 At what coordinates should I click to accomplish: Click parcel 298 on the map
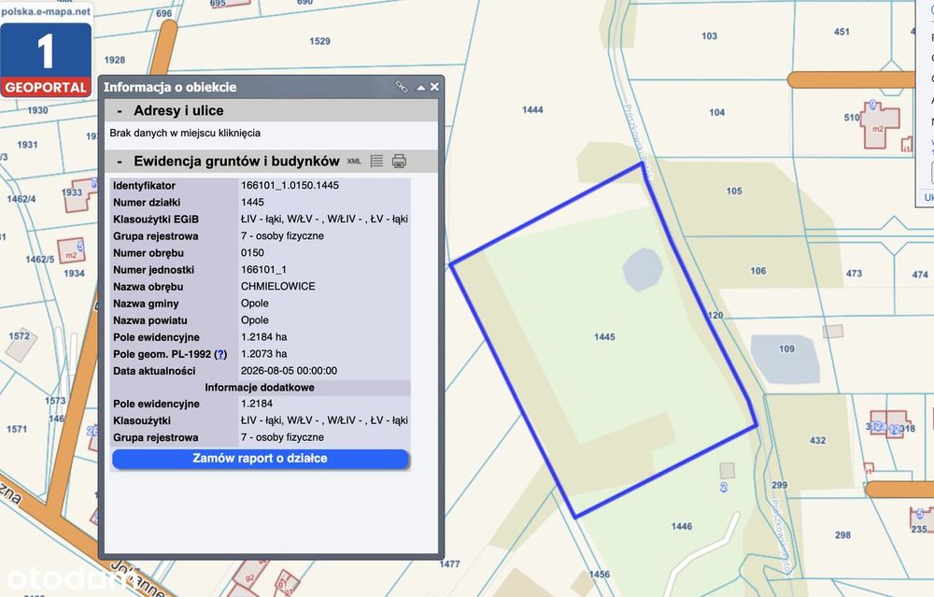pyautogui.click(x=842, y=535)
